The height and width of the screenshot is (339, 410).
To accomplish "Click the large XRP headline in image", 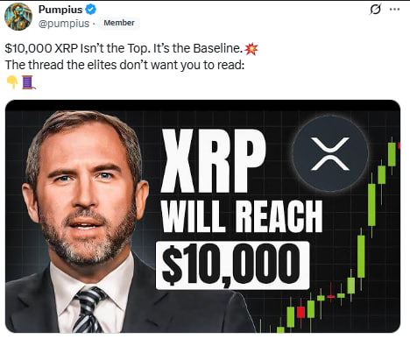I will click(213, 161).
